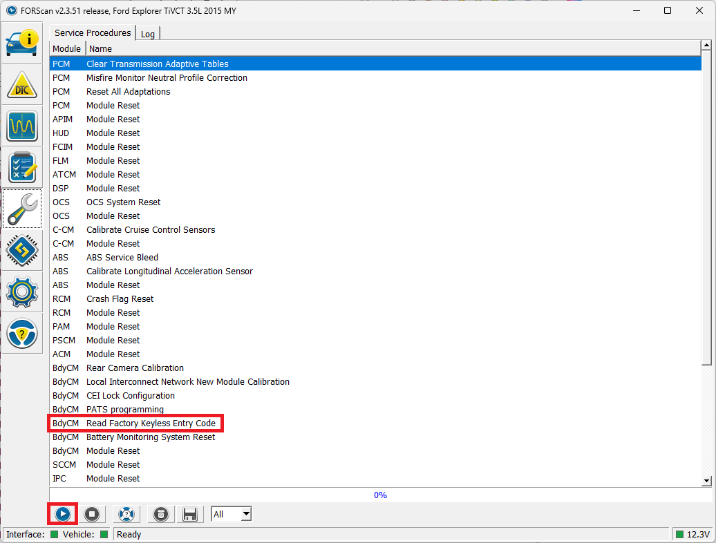This screenshot has width=716, height=543.
Task: Select Calibrate Cruise Control Sensors
Action: (x=375, y=229)
